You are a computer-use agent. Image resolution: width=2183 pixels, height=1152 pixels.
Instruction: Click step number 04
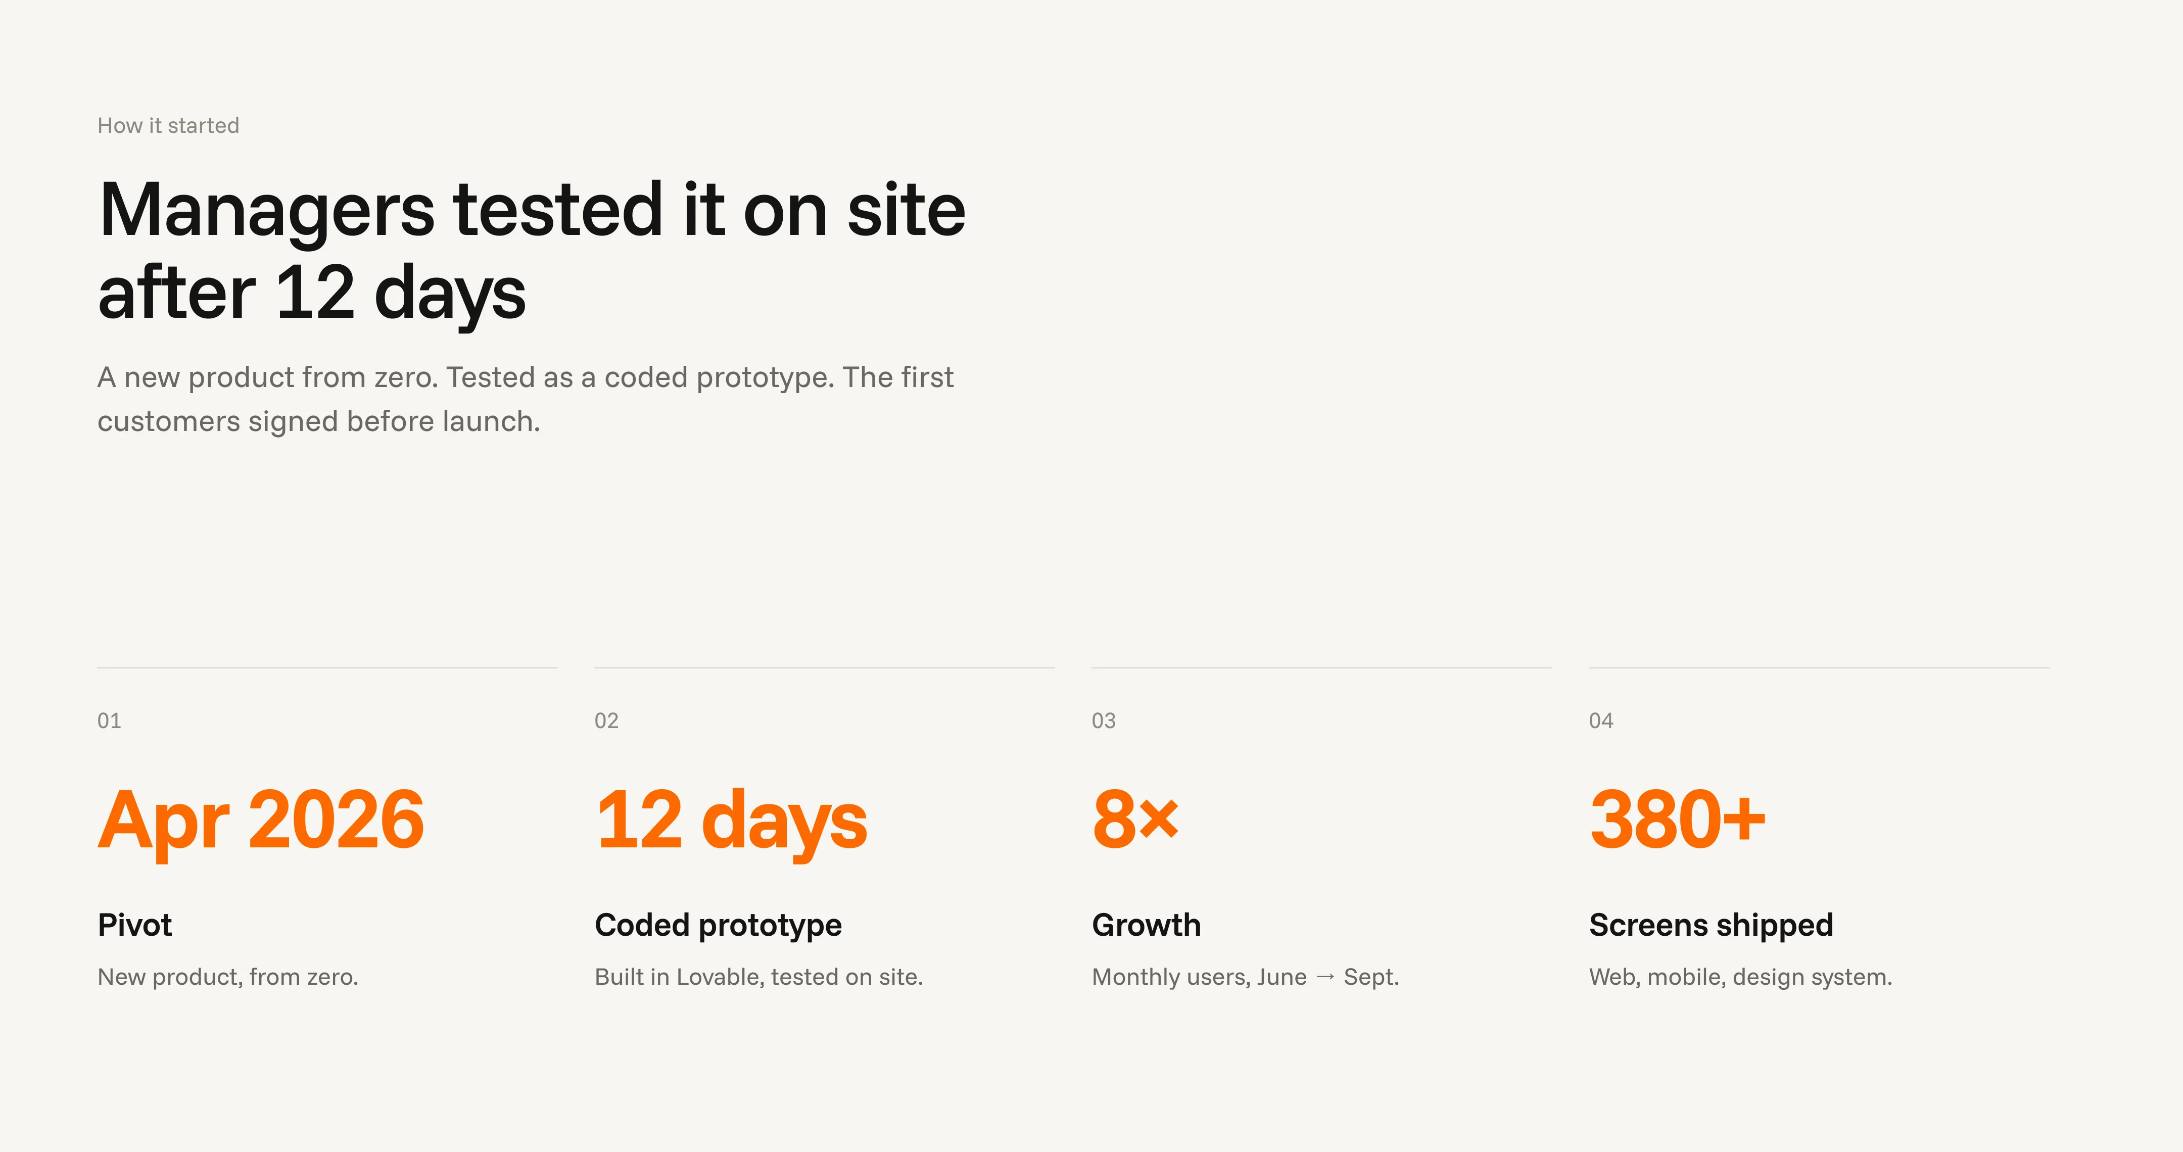[1601, 721]
